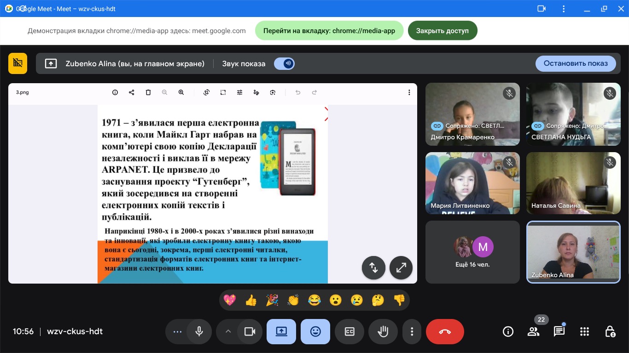
Task: Click the share icon in media viewer toolbar
Action: coord(132,92)
